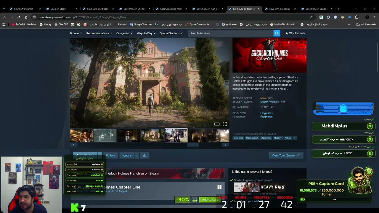
Task: Select the Open World tag
Action: [252, 138]
